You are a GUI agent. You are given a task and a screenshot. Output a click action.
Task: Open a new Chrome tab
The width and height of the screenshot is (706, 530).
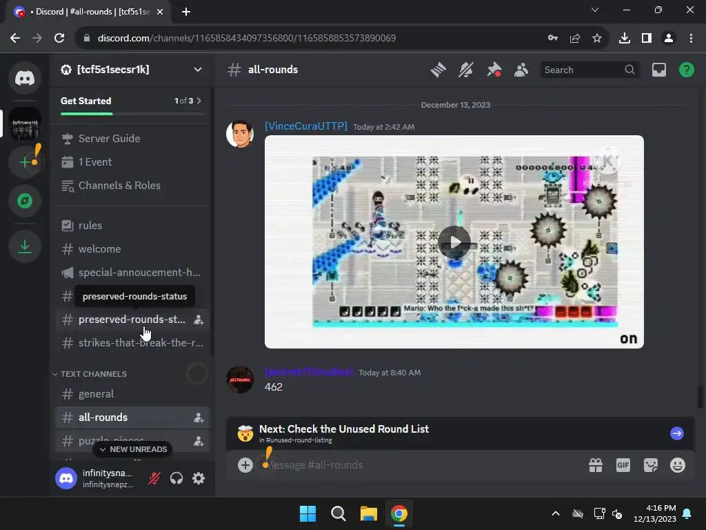tap(186, 12)
